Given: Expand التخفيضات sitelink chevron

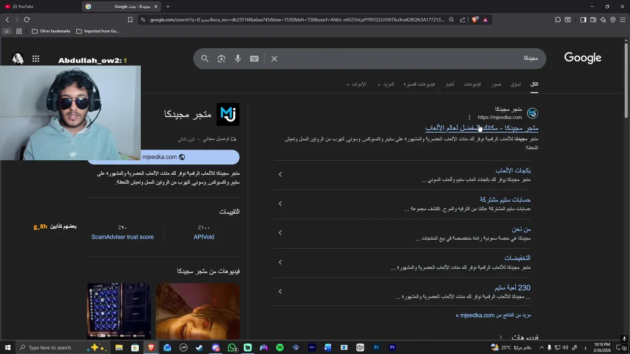Looking at the screenshot, I should tap(280, 262).
